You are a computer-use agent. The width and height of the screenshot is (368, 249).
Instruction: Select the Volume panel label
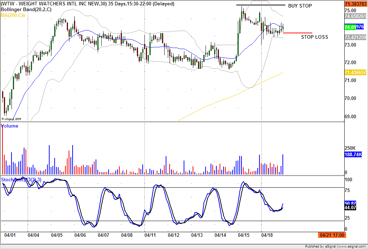tap(10, 126)
